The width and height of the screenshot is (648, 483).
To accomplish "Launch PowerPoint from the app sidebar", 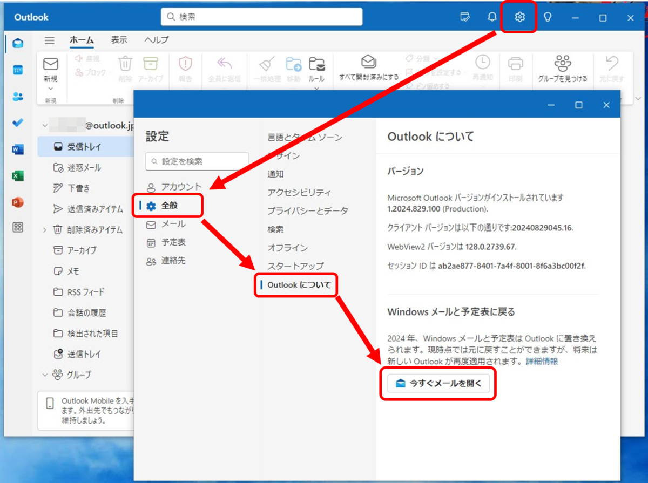I will tap(18, 202).
